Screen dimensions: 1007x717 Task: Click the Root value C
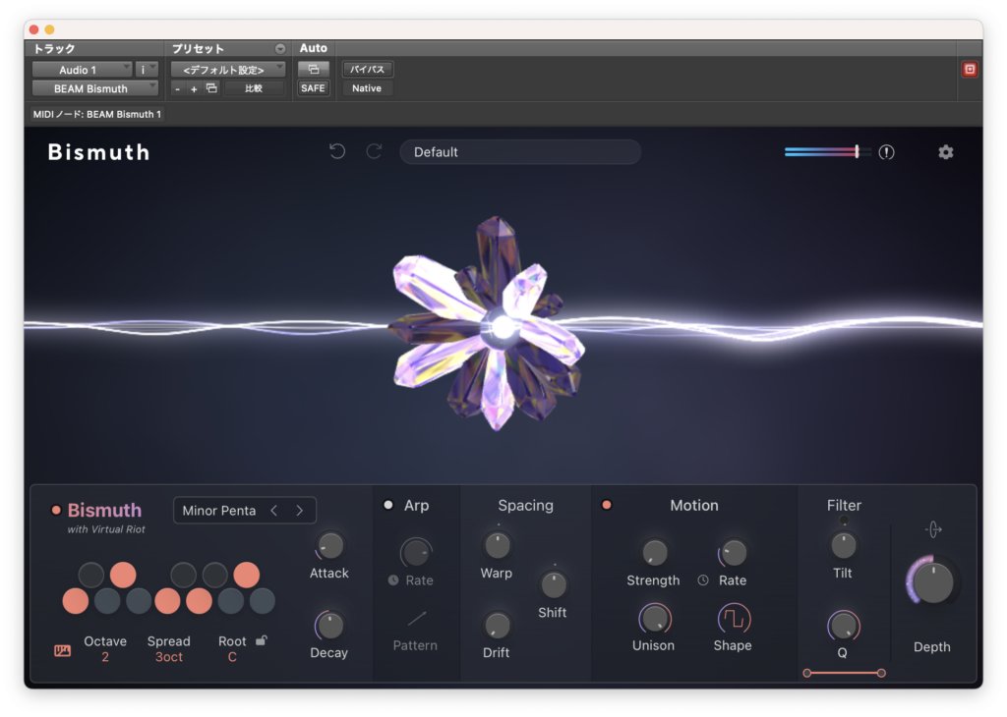click(x=232, y=657)
